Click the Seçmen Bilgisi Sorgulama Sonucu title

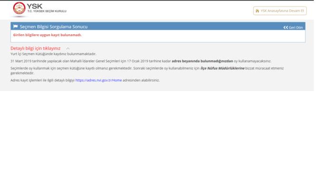pyautogui.click(x=54, y=27)
